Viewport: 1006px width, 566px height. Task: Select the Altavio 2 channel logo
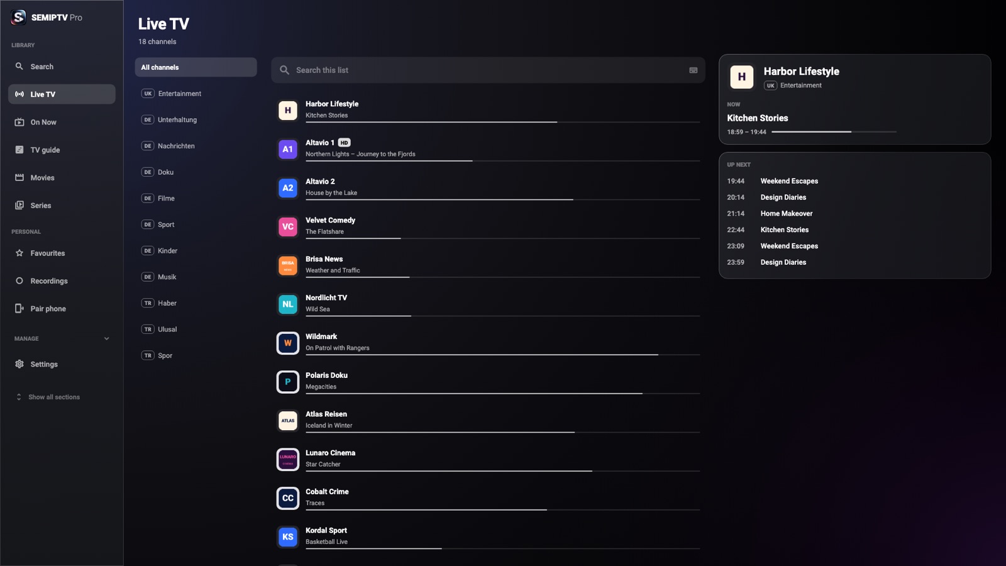click(x=288, y=188)
